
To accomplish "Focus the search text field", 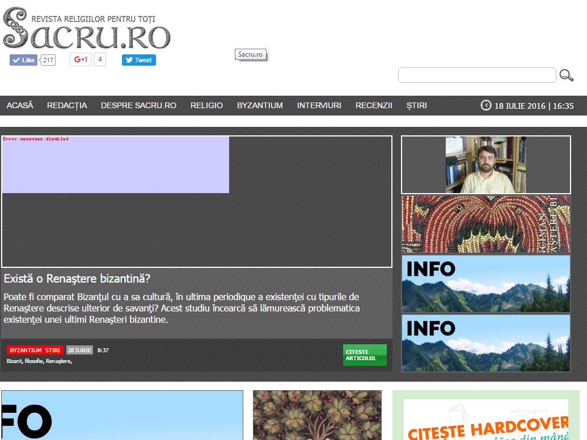I will click(476, 75).
